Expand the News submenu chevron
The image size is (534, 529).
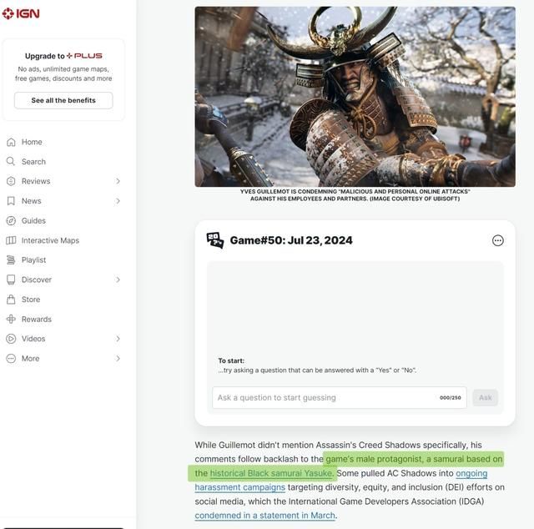click(x=118, y=201)
